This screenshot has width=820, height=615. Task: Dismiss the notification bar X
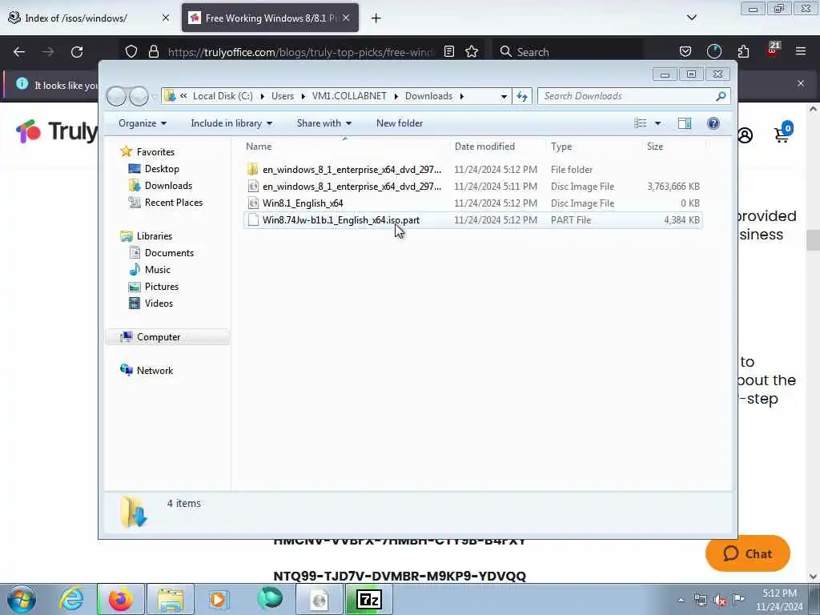tap(801, 83)
